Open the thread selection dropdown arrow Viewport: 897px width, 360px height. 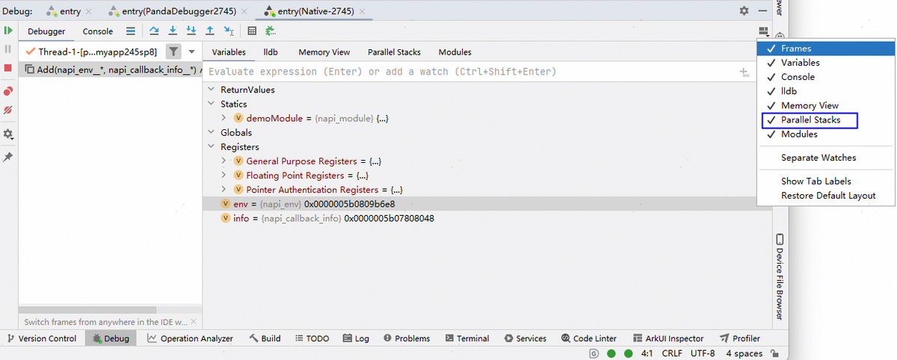[x=191, y=52]
